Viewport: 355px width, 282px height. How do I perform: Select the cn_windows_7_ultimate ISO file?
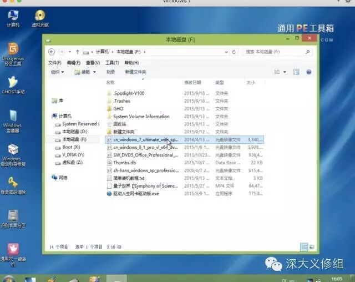coord(185,139)
